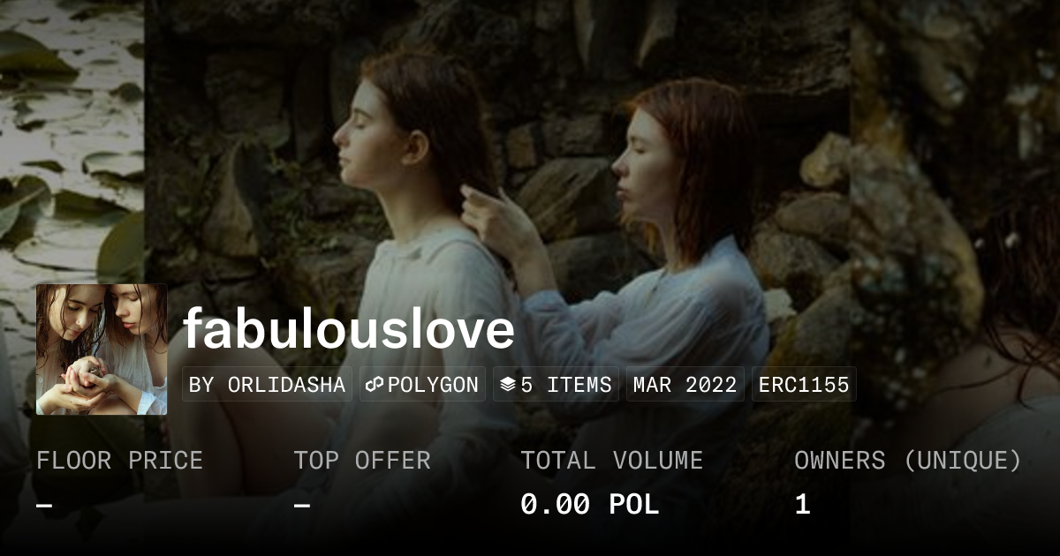Click the POLYGON text in the chain badge
The height and width of the screenshot is (556, 1060).
(433, 385)
